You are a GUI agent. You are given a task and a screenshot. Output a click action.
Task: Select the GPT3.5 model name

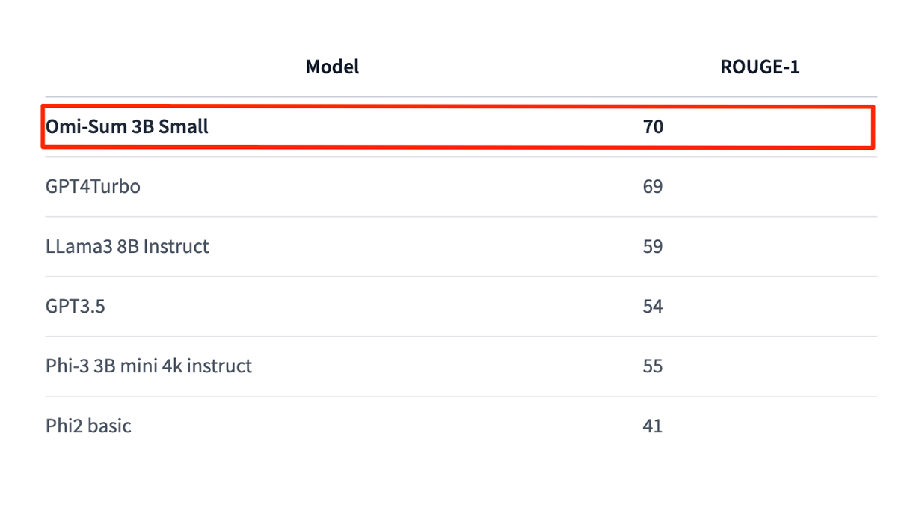(x=75, y=306)
